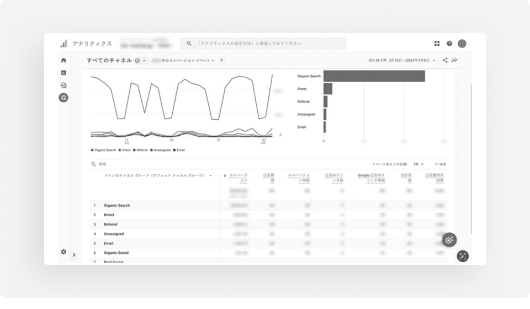This screenshot has height=309, width=530.
Task: Expand the left navigation panel arrow
Action: (75, 255)
